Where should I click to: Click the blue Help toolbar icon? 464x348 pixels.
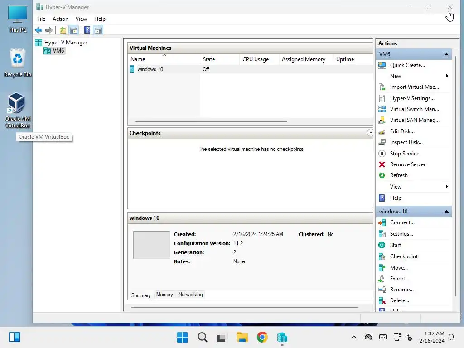[x=87, y=30]
